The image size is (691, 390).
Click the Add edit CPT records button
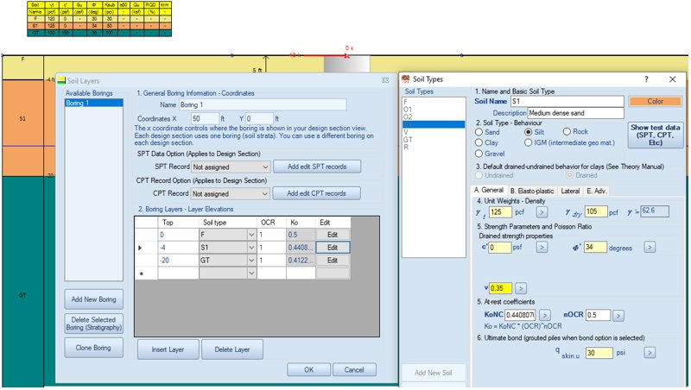pyautogui.click(x=316, y=193)
